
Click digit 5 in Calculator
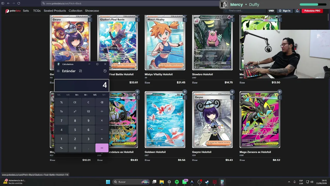[75, 130]
